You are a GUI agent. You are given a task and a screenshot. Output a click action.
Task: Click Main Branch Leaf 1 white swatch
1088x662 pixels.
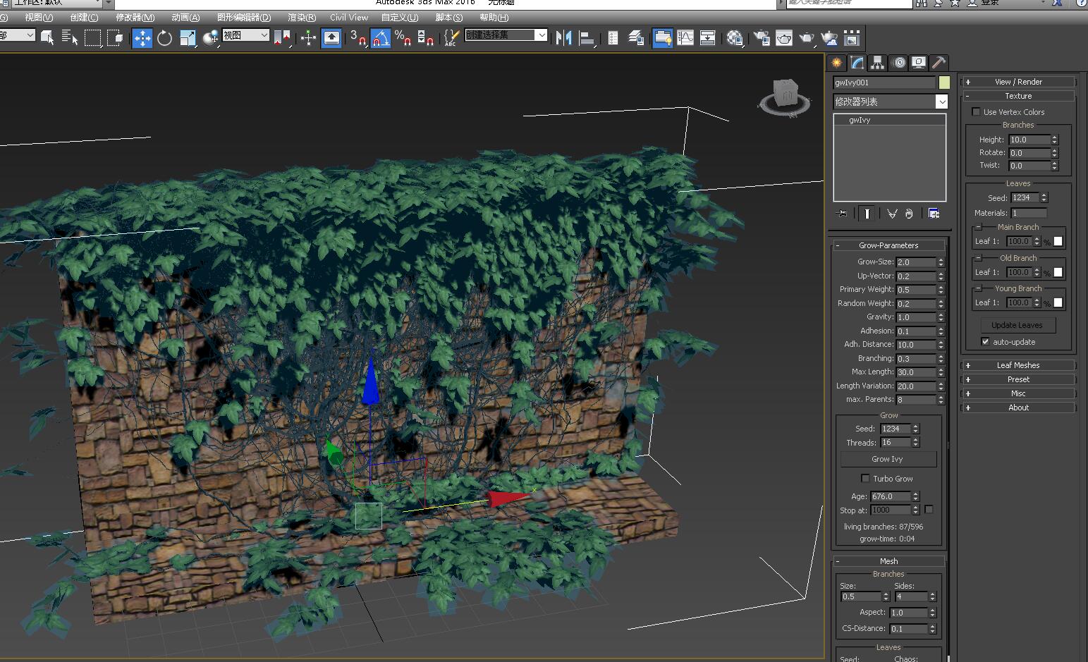pos(1058,241)
